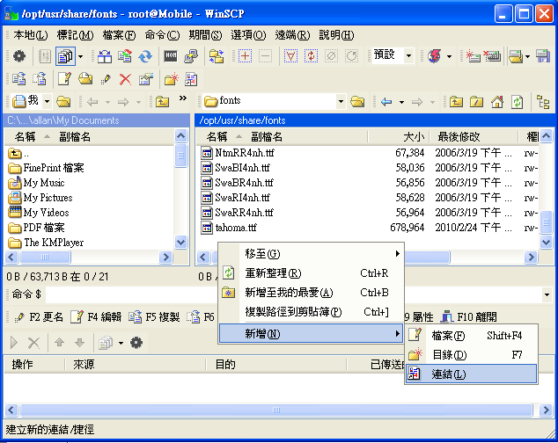Click the F5 複製 button
The width and height of the screenshot is (558, 443).
click(154, 316)
